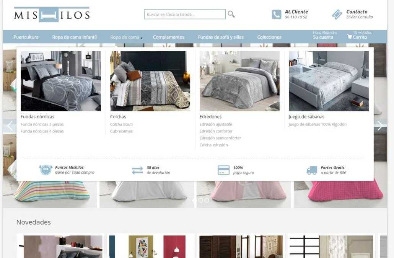Image resolution: width=394 pixels, height=258 pixels.
Task: Open the Edredón conforter link
Action: coord(216,131)
